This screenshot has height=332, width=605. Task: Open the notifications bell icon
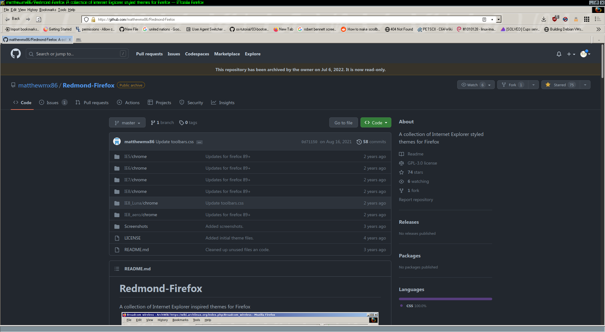coord(559,54)
